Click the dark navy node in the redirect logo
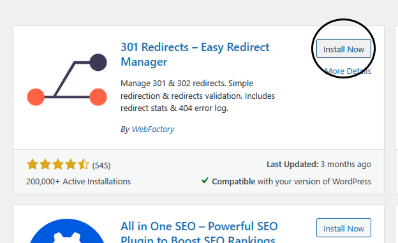The height and width of the screenshot is (243, 398). click(x=98, y=63)
